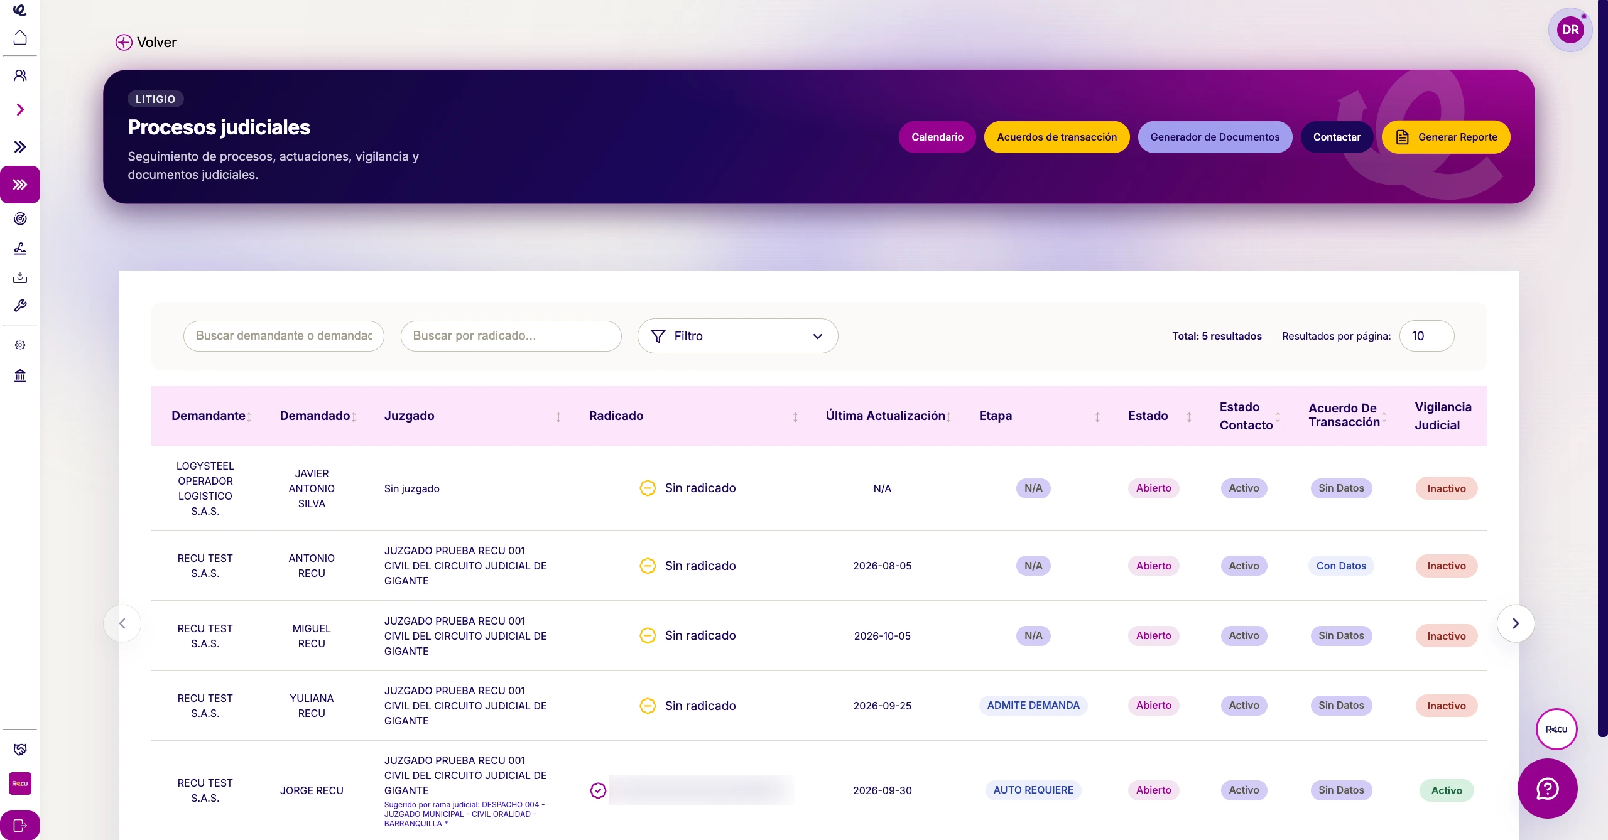The width and height of the screenshot is (1608, 840).
Task: Click the highlighted triple chevron sidebar icon
Action: point(20,185)
